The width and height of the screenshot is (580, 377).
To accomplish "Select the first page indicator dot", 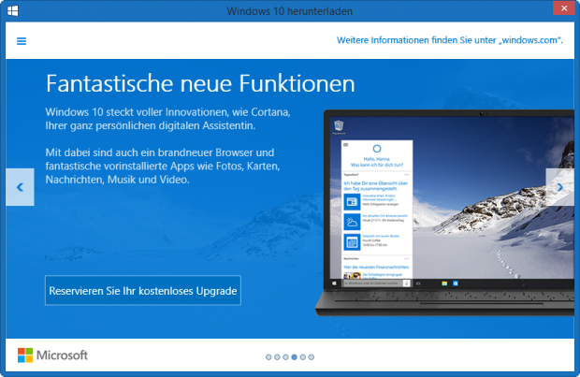I will 268,357.
